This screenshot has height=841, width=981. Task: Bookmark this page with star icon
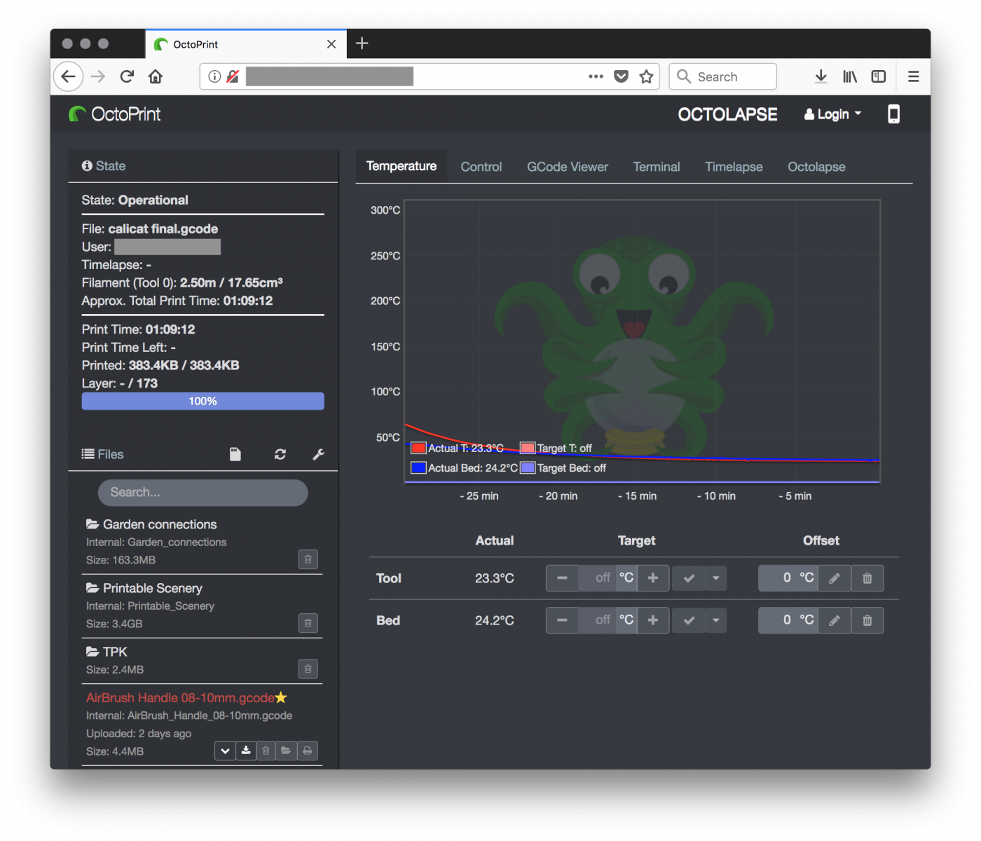pyautogui.click(x=646, y=76)
